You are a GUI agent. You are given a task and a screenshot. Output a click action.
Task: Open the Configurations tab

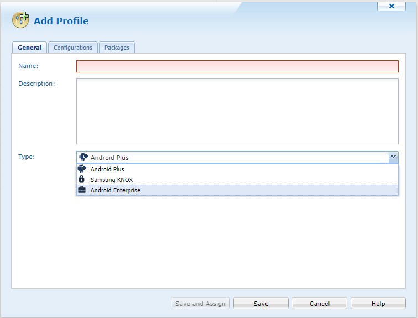73,48
